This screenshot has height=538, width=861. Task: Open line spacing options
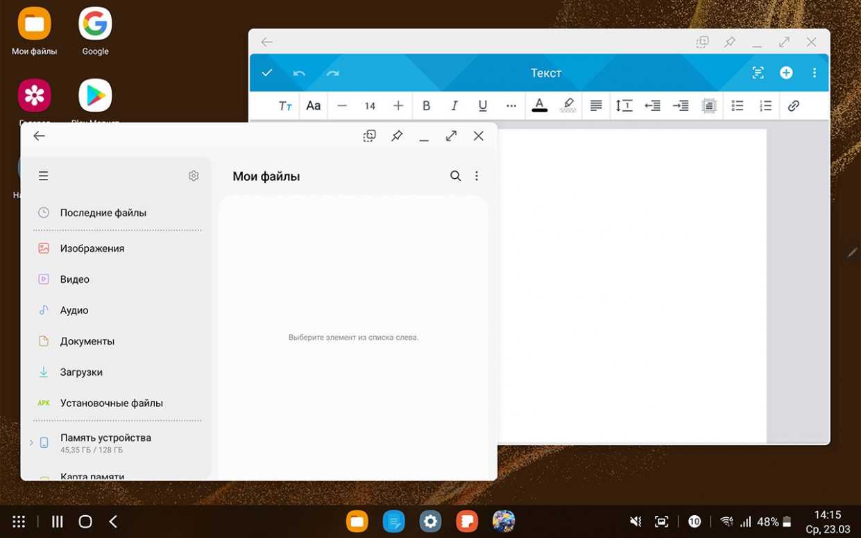(x=624, y=106)
